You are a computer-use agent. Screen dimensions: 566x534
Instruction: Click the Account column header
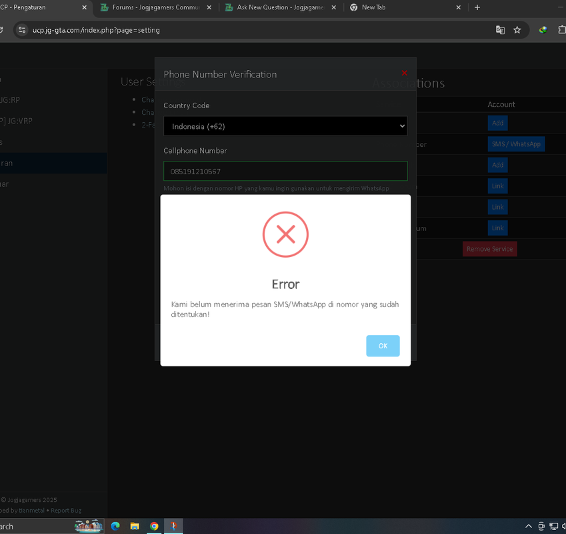[x=501, y=104]
